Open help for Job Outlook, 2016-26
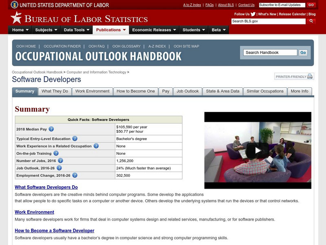326x245 pixels. 59,168
